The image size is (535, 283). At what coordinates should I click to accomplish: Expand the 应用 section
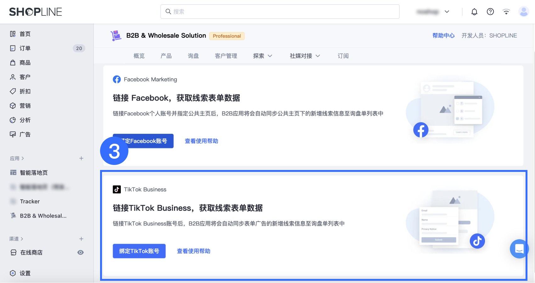17,158
